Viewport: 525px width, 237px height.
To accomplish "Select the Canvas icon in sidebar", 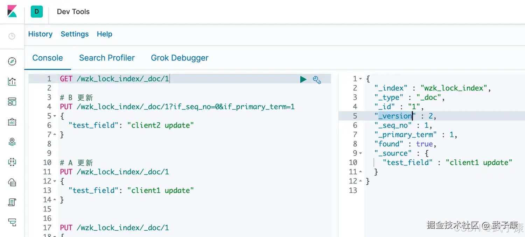I will click(x=12, y=122).
